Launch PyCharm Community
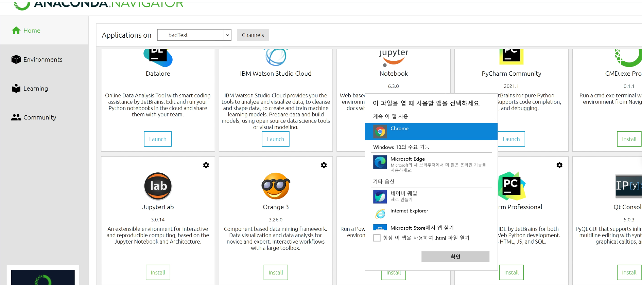This screenshot has width=642, height=285. pos(511,139)
